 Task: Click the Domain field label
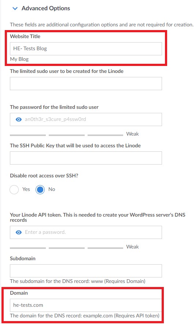point(19,293)
